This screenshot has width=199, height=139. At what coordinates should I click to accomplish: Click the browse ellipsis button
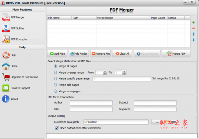[157, 122]
